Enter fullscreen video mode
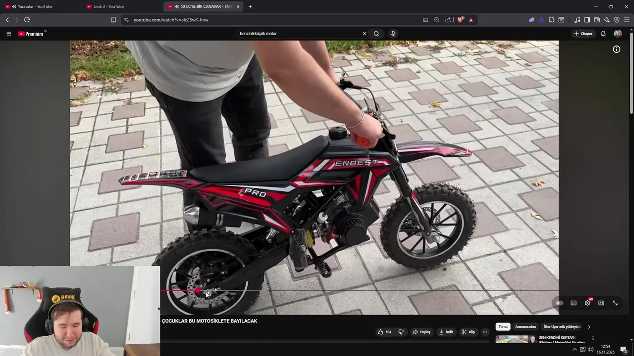 (615, 303)
